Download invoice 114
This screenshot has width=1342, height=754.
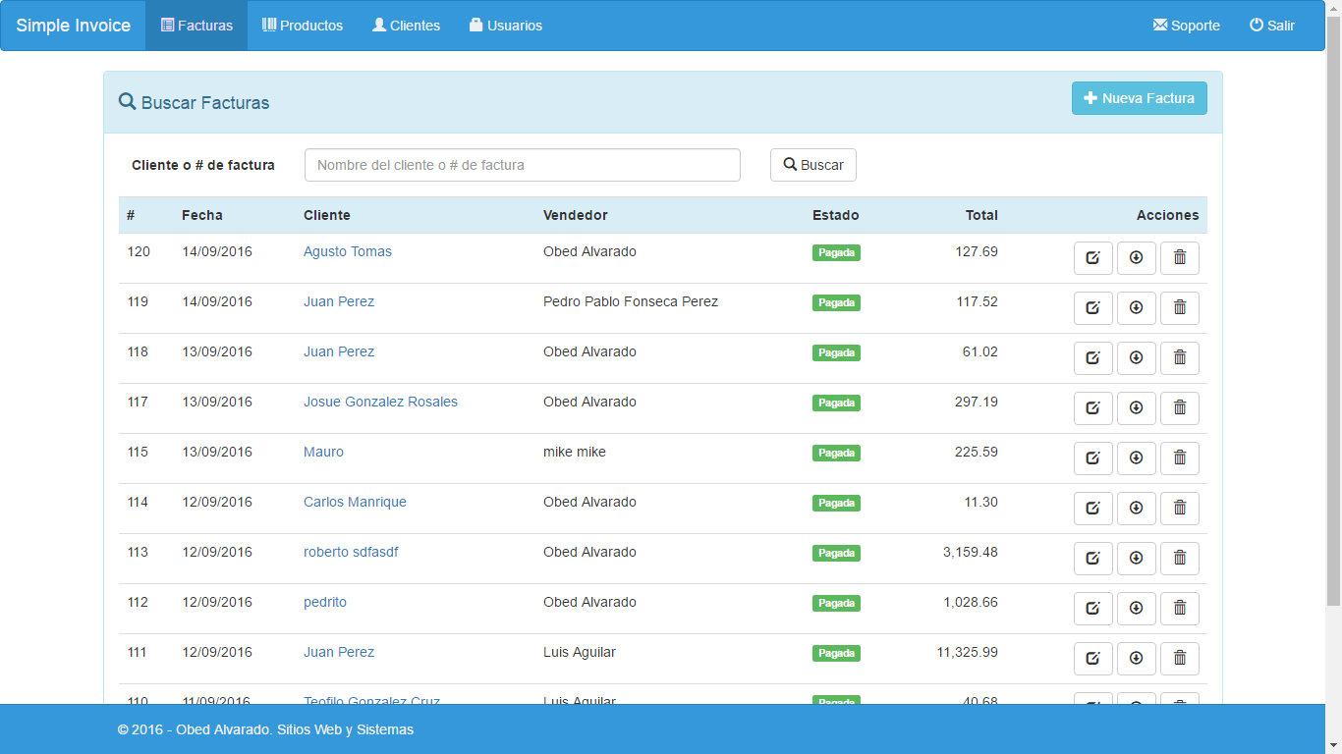point(1137,509)
